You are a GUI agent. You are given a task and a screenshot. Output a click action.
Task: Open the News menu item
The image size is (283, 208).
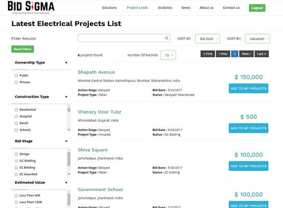click(186, 8)
